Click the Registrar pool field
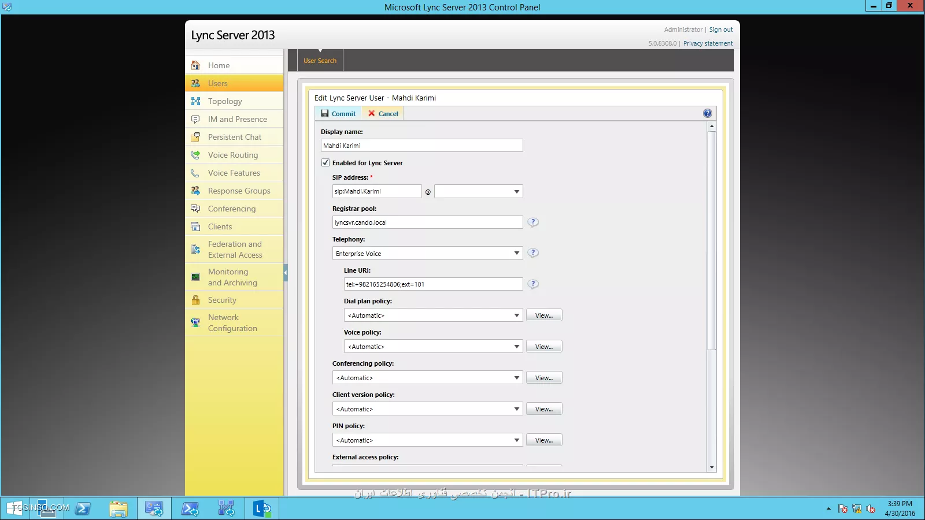925x520 pixels. click(428, 222)
